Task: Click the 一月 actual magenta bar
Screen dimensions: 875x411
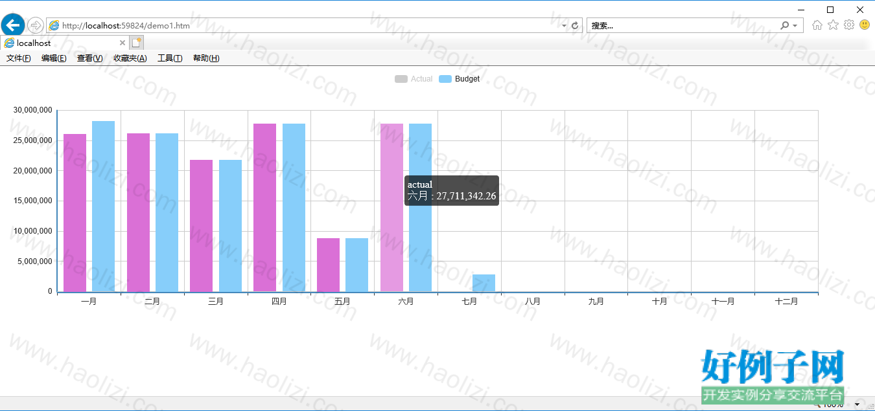Action: (75, 213)
